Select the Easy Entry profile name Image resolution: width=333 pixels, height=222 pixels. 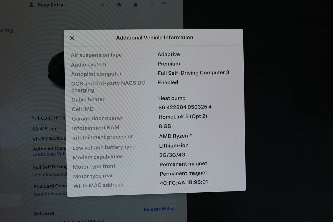pyautogui.click(x=51, y=5)
